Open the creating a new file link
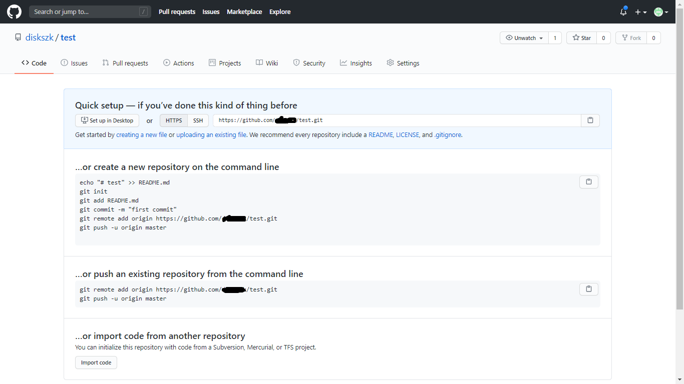 [x=142, y=134]
